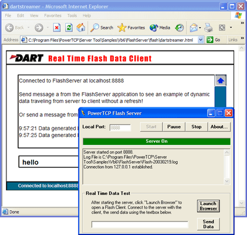Image resolution: width=247 pixels, height=235 pixels.
Task: Click the Launch Browser button
Action: 208,206
